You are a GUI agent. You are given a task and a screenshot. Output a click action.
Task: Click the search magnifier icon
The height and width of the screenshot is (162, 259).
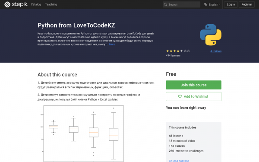pyautogui.click(x=165, y=4)
